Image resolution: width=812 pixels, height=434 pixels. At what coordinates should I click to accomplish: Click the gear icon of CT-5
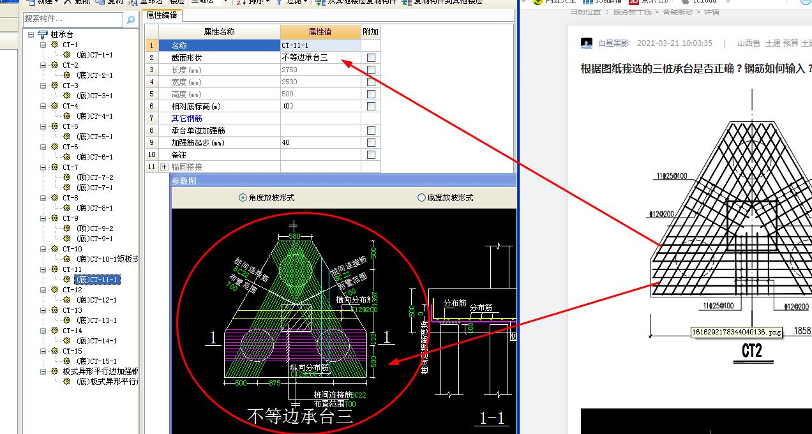tap(54, 126)
